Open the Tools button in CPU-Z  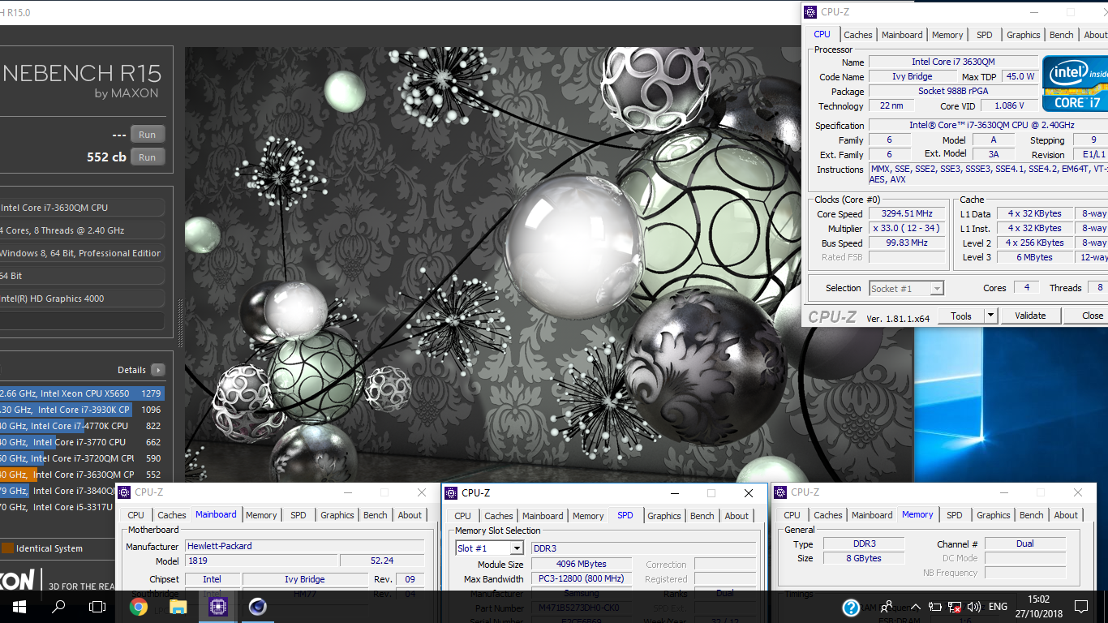point(961,316)
